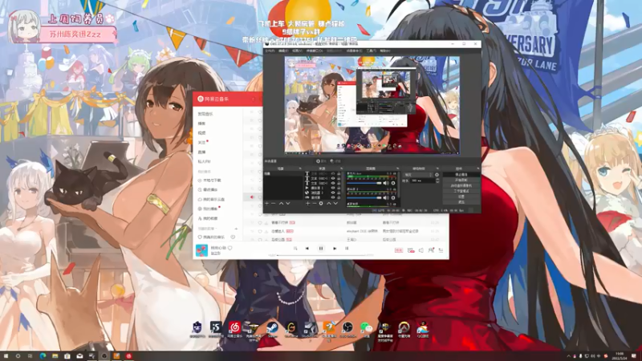Like the currently playing song with the heart icon

(x=230, y=248)
